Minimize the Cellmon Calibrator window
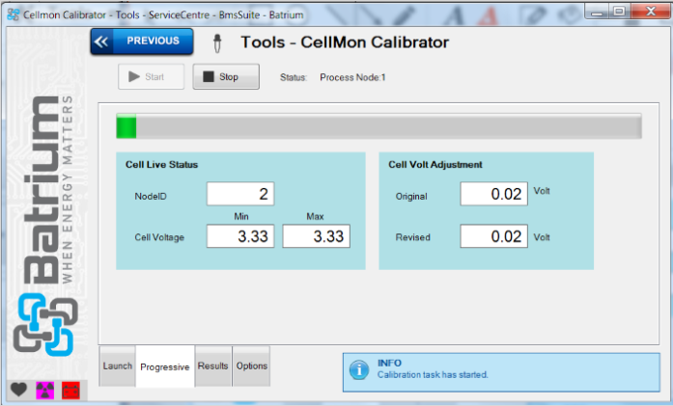Image resolution: width=673 pixels, height=406 pixels. [x=597, y=12]
